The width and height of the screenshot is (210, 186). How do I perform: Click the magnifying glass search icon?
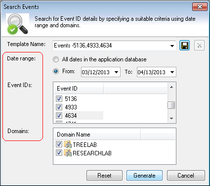click(x=18, y=24)
